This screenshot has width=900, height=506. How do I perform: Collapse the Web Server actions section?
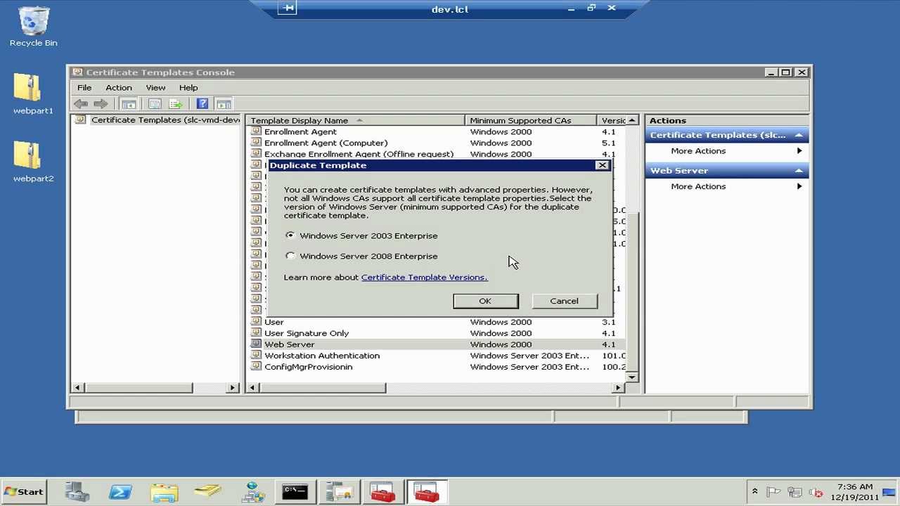[x=799, y=171]
